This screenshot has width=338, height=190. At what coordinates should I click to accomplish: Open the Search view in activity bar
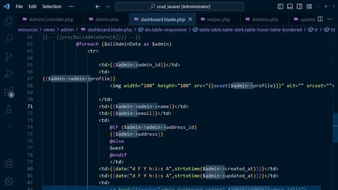8,39
